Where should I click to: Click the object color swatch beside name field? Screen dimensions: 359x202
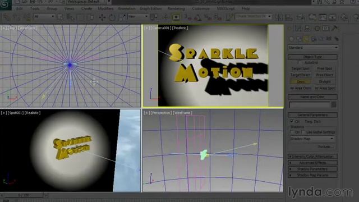(334, 105)
